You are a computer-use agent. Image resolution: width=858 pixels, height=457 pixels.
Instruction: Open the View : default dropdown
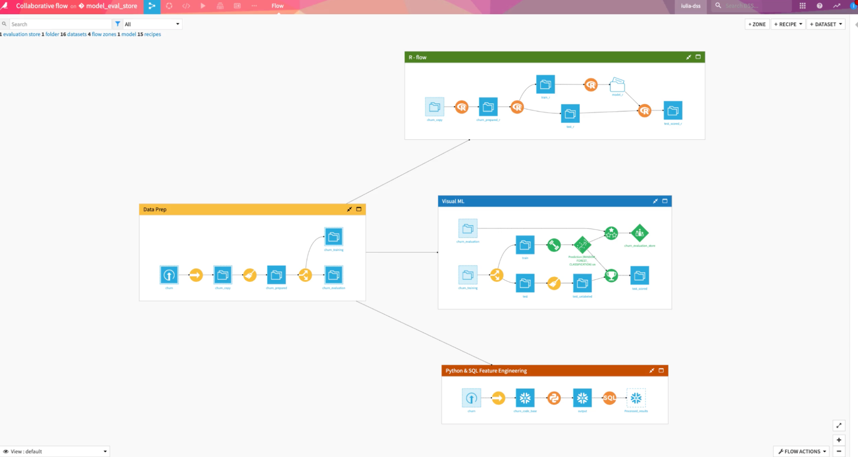[55, 451]
